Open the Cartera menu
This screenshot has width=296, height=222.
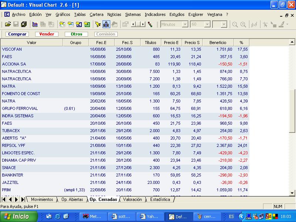[97, 14]
